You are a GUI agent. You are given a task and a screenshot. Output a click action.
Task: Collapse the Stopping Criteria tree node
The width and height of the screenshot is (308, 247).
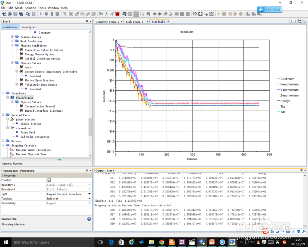coord(3,145)
